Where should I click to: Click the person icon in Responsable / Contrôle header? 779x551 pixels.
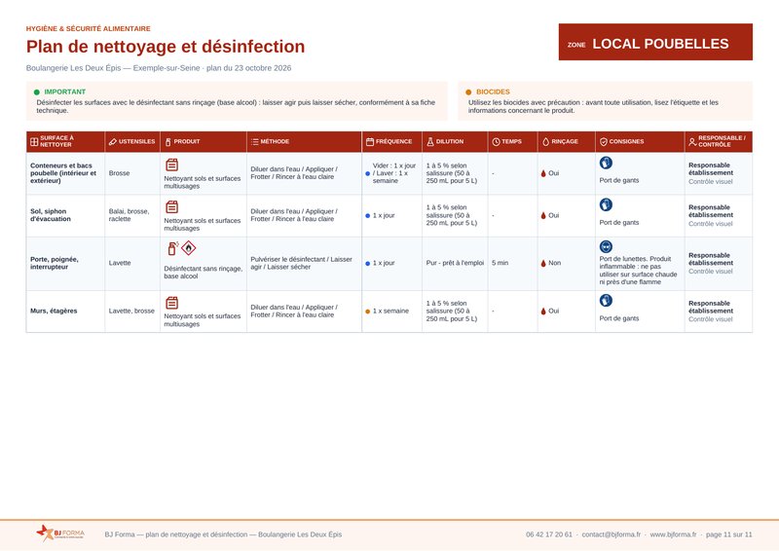click(692, 141)
